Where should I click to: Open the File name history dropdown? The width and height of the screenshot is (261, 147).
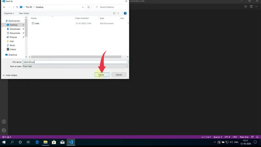(x=127, y=62)
